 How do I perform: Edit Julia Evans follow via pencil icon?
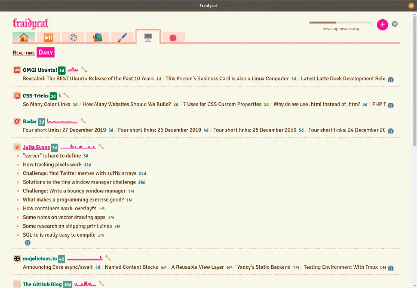(101, 146)
